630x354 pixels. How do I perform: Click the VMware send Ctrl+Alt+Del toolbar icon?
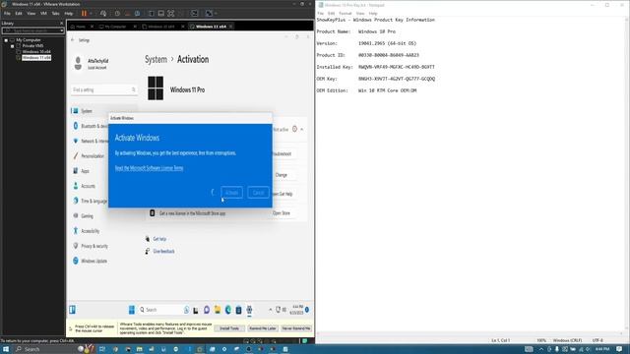[103, 13]
